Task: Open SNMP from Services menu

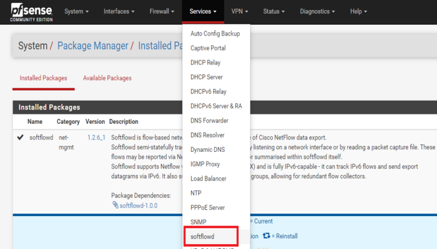Action: [x=199, y=222]
